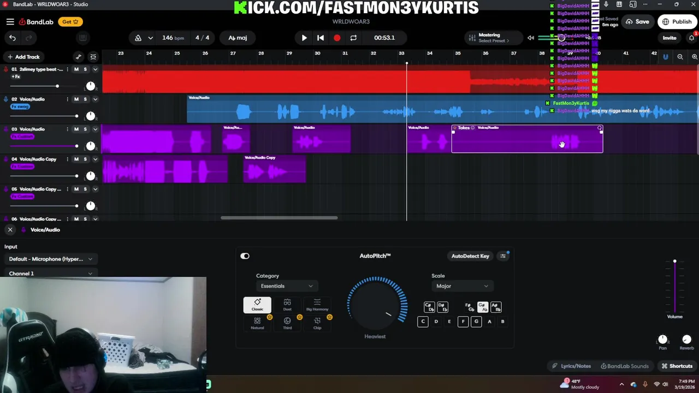Open the input device Default - Microphone dropdown
The width and height of the screenshot is (699, 393).
[x=50, y=259]
